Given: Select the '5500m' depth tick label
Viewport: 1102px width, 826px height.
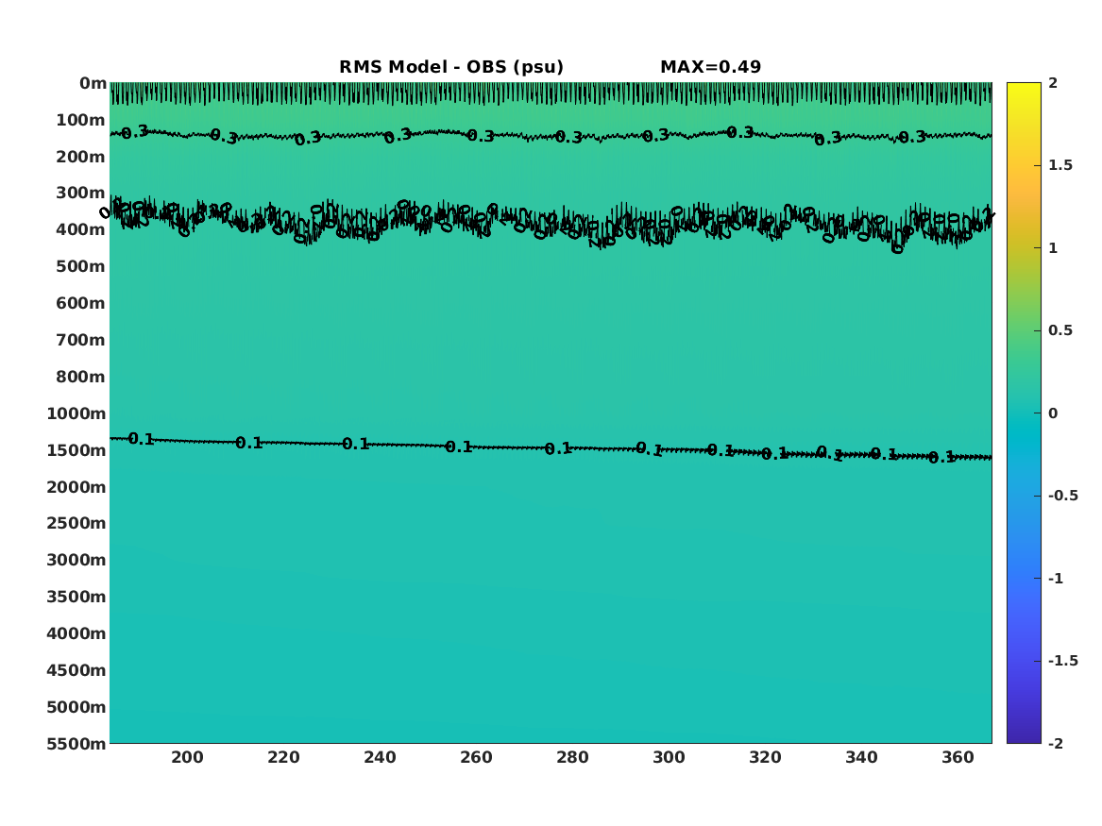Looking at the screenshot, I should pos(76,744).
